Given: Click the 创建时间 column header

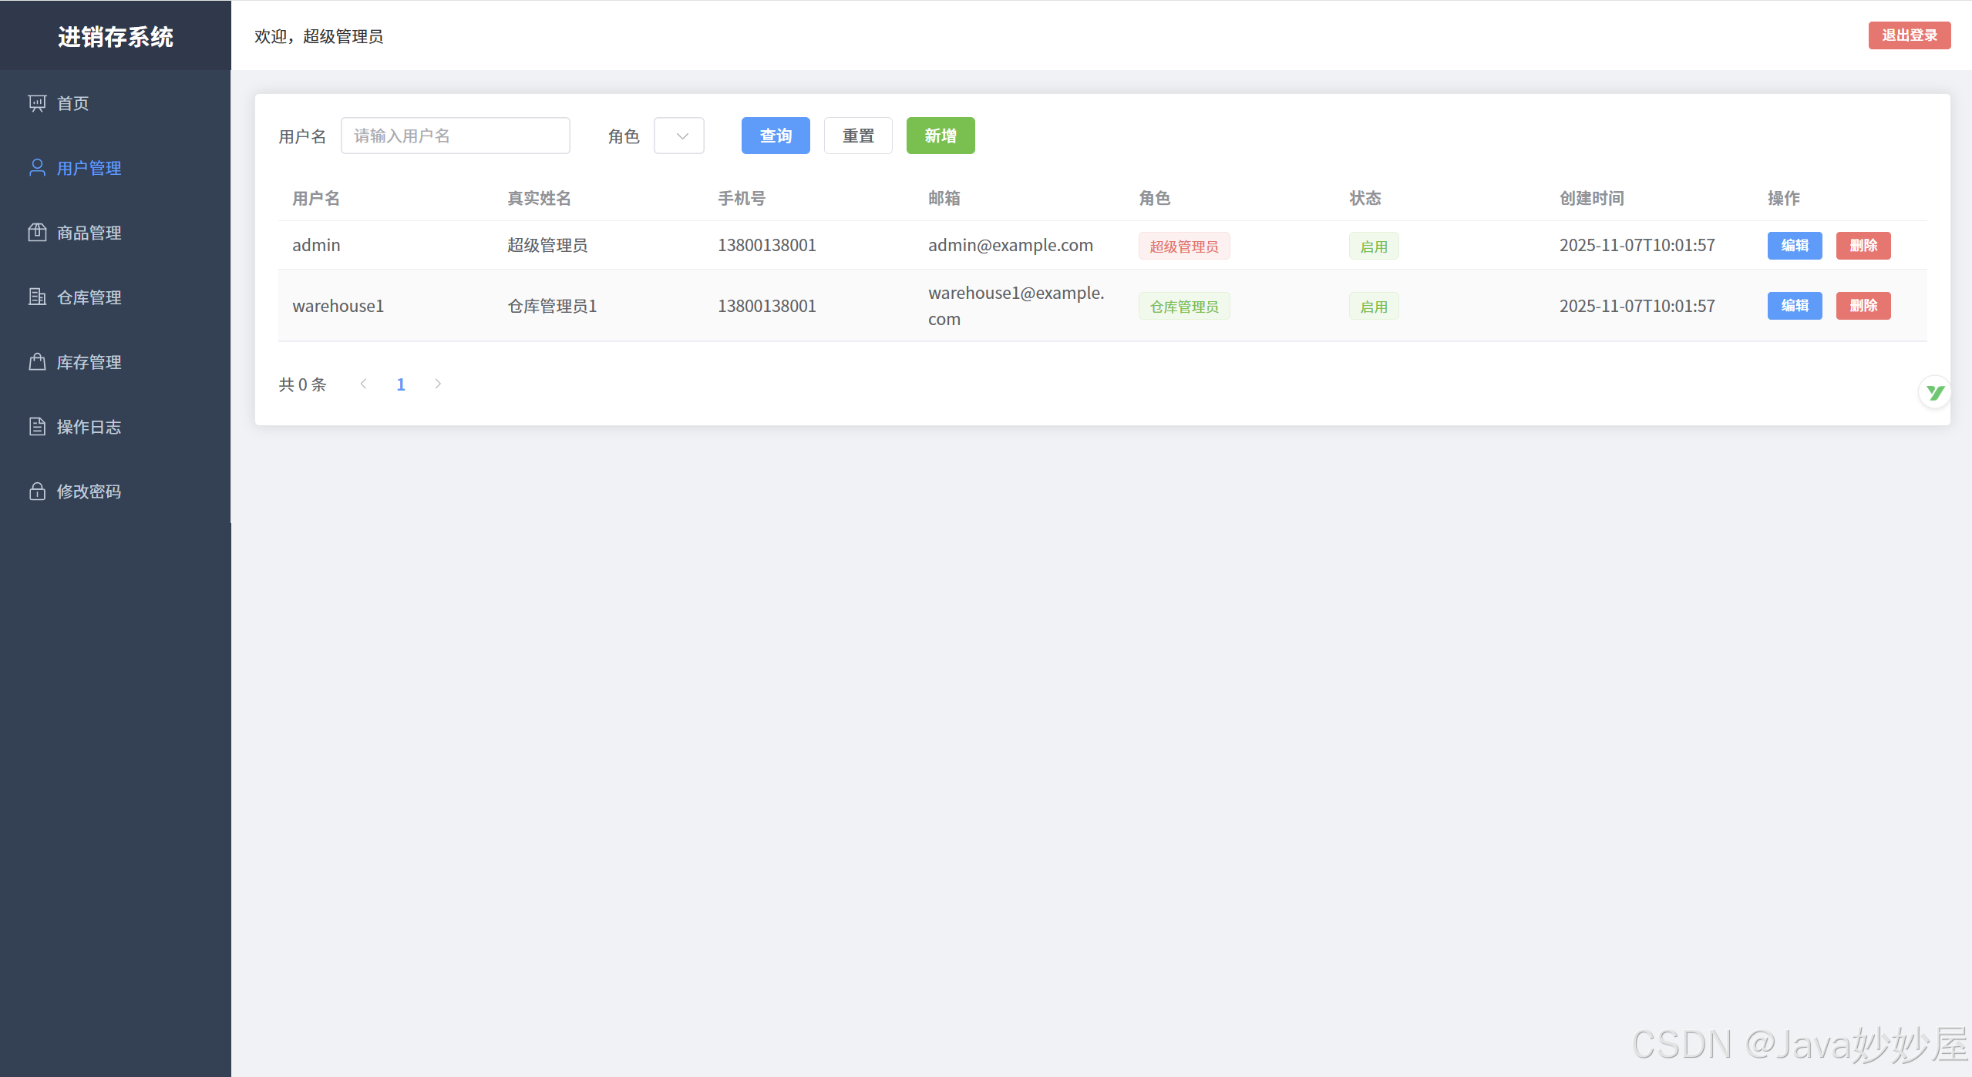Looking at the screenshot, I should tap(1592, 198).
